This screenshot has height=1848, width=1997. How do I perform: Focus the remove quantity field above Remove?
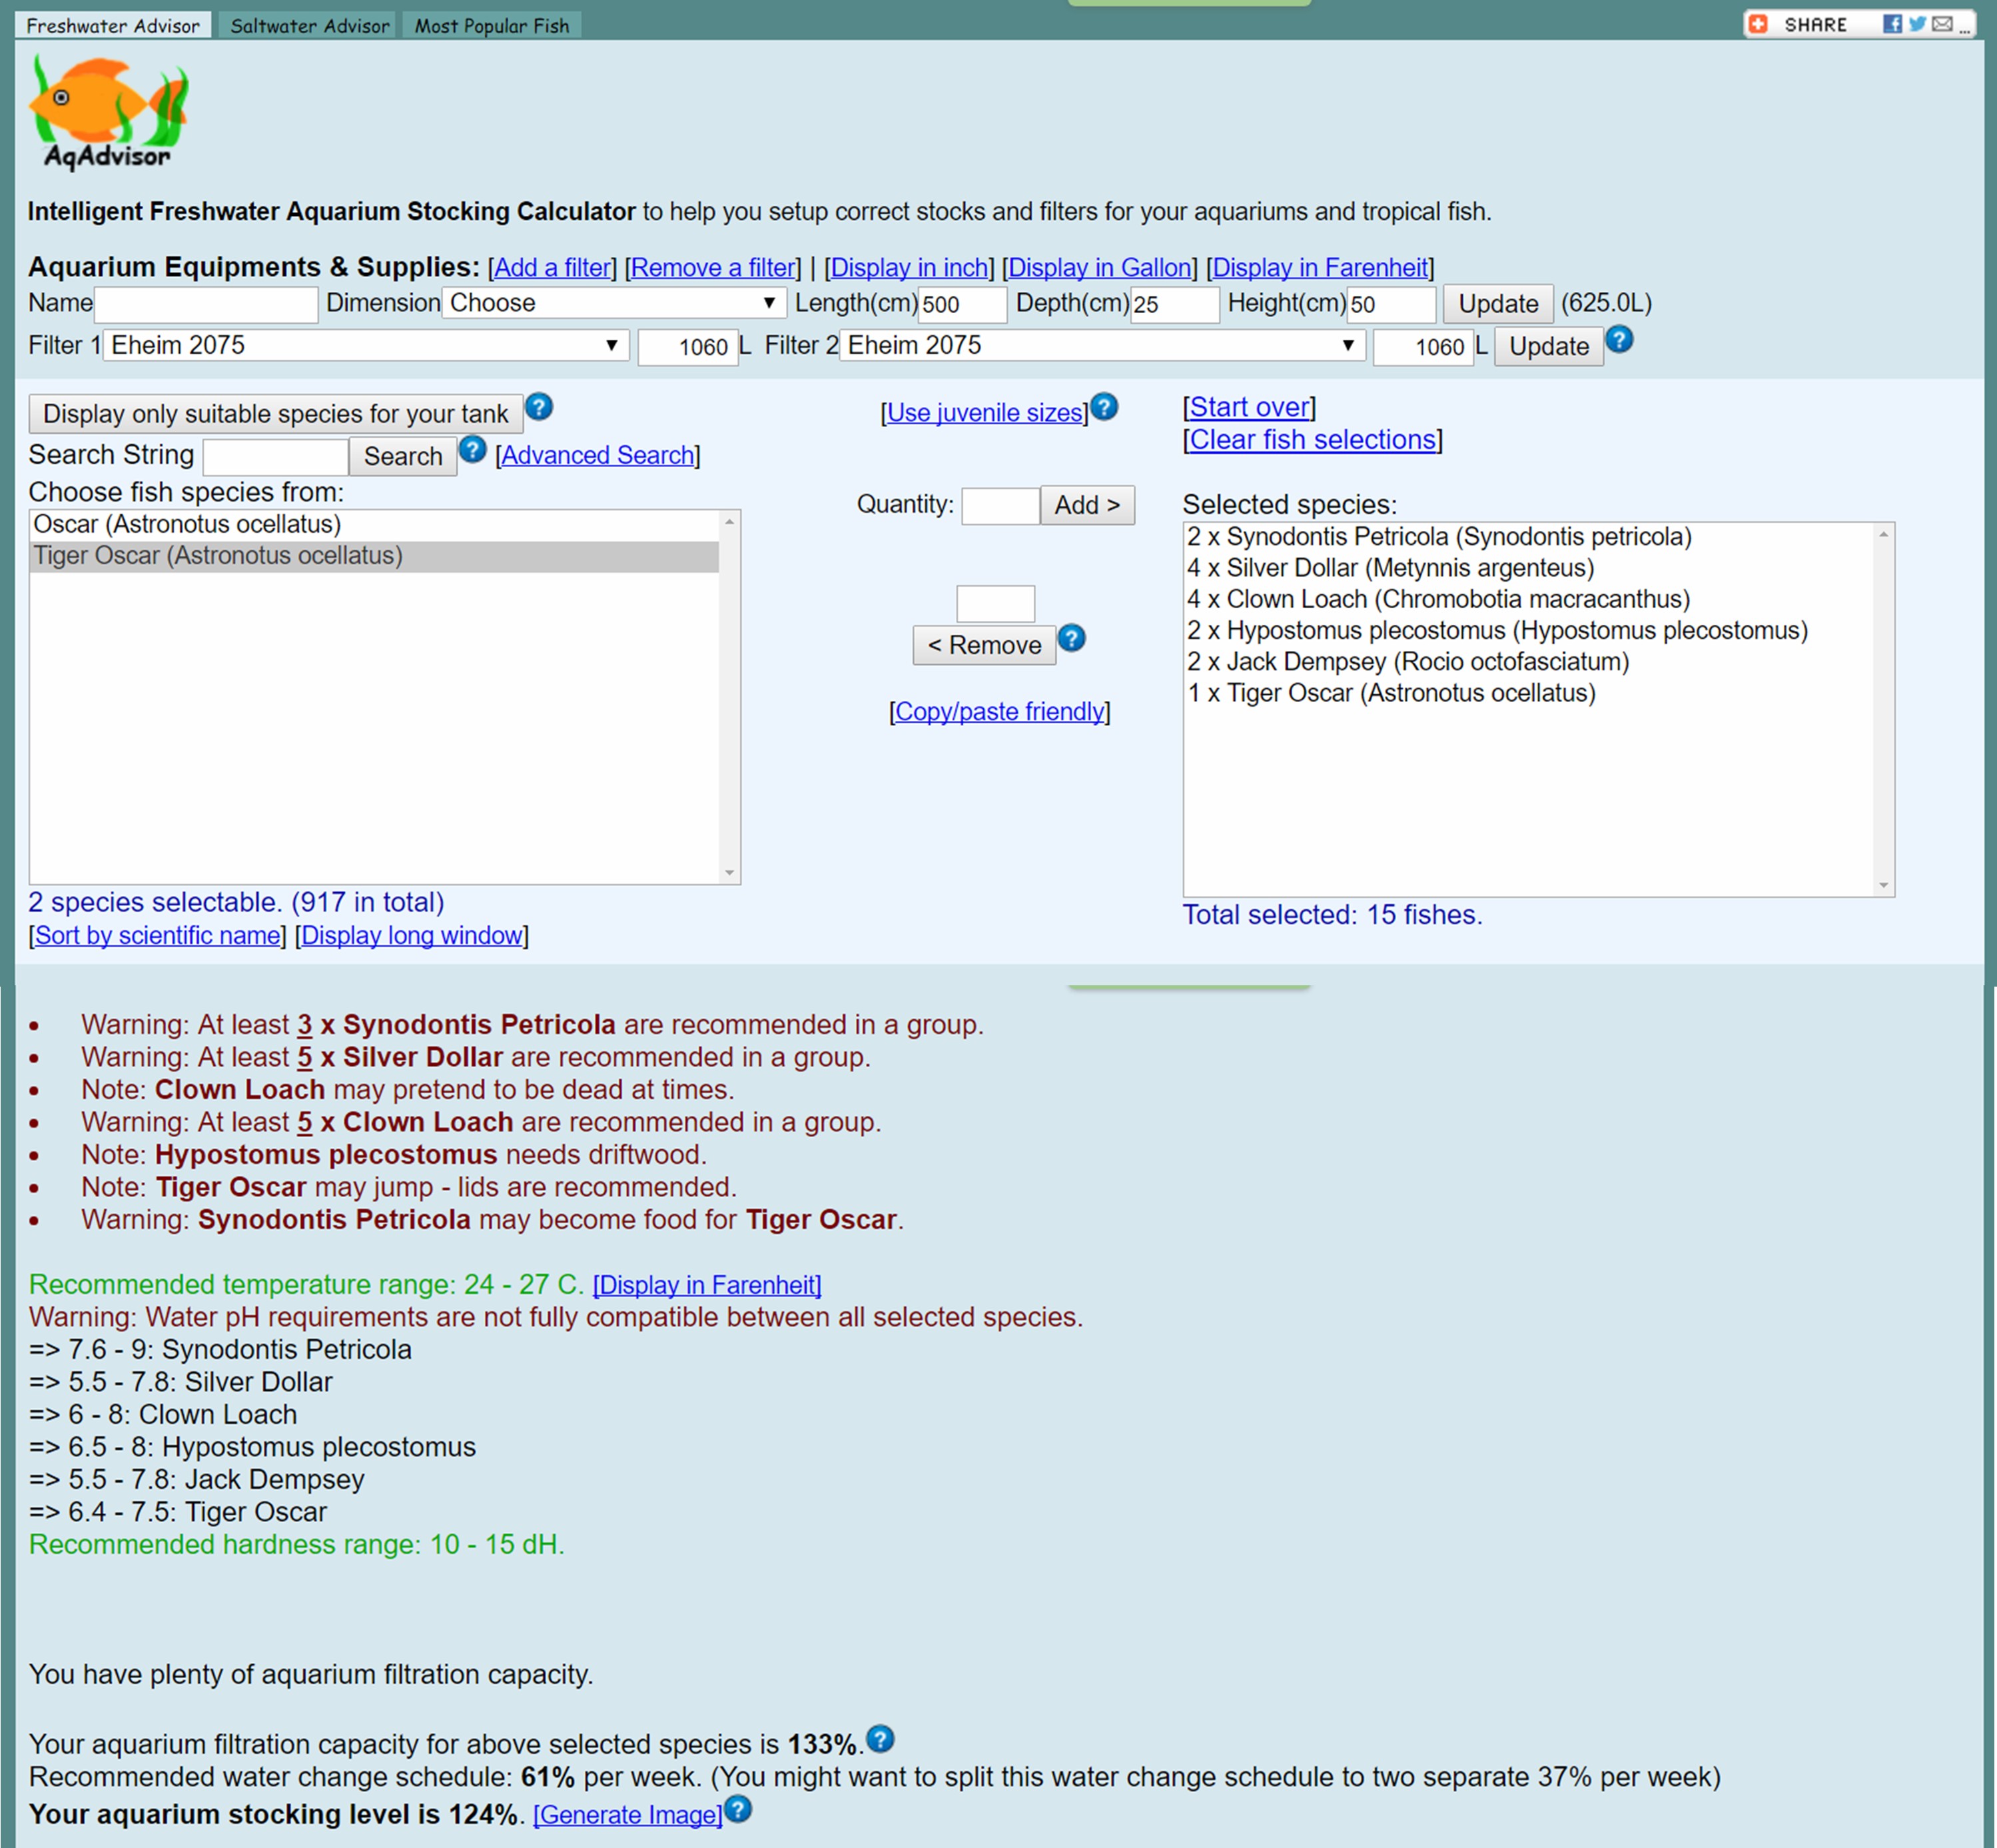pos(996,604)
